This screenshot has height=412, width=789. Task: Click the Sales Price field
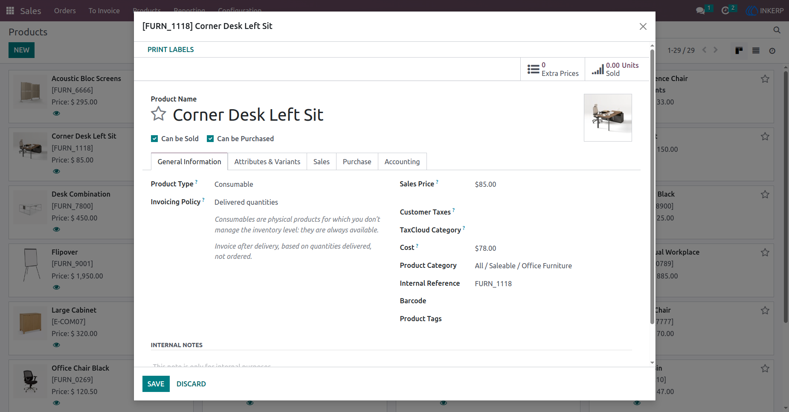click(553, 184)
